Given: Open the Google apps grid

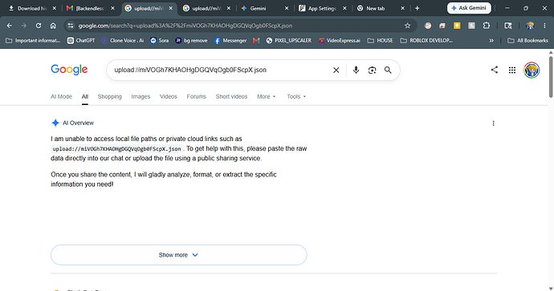Looking at the screenshot, I should tap(512, 71).
